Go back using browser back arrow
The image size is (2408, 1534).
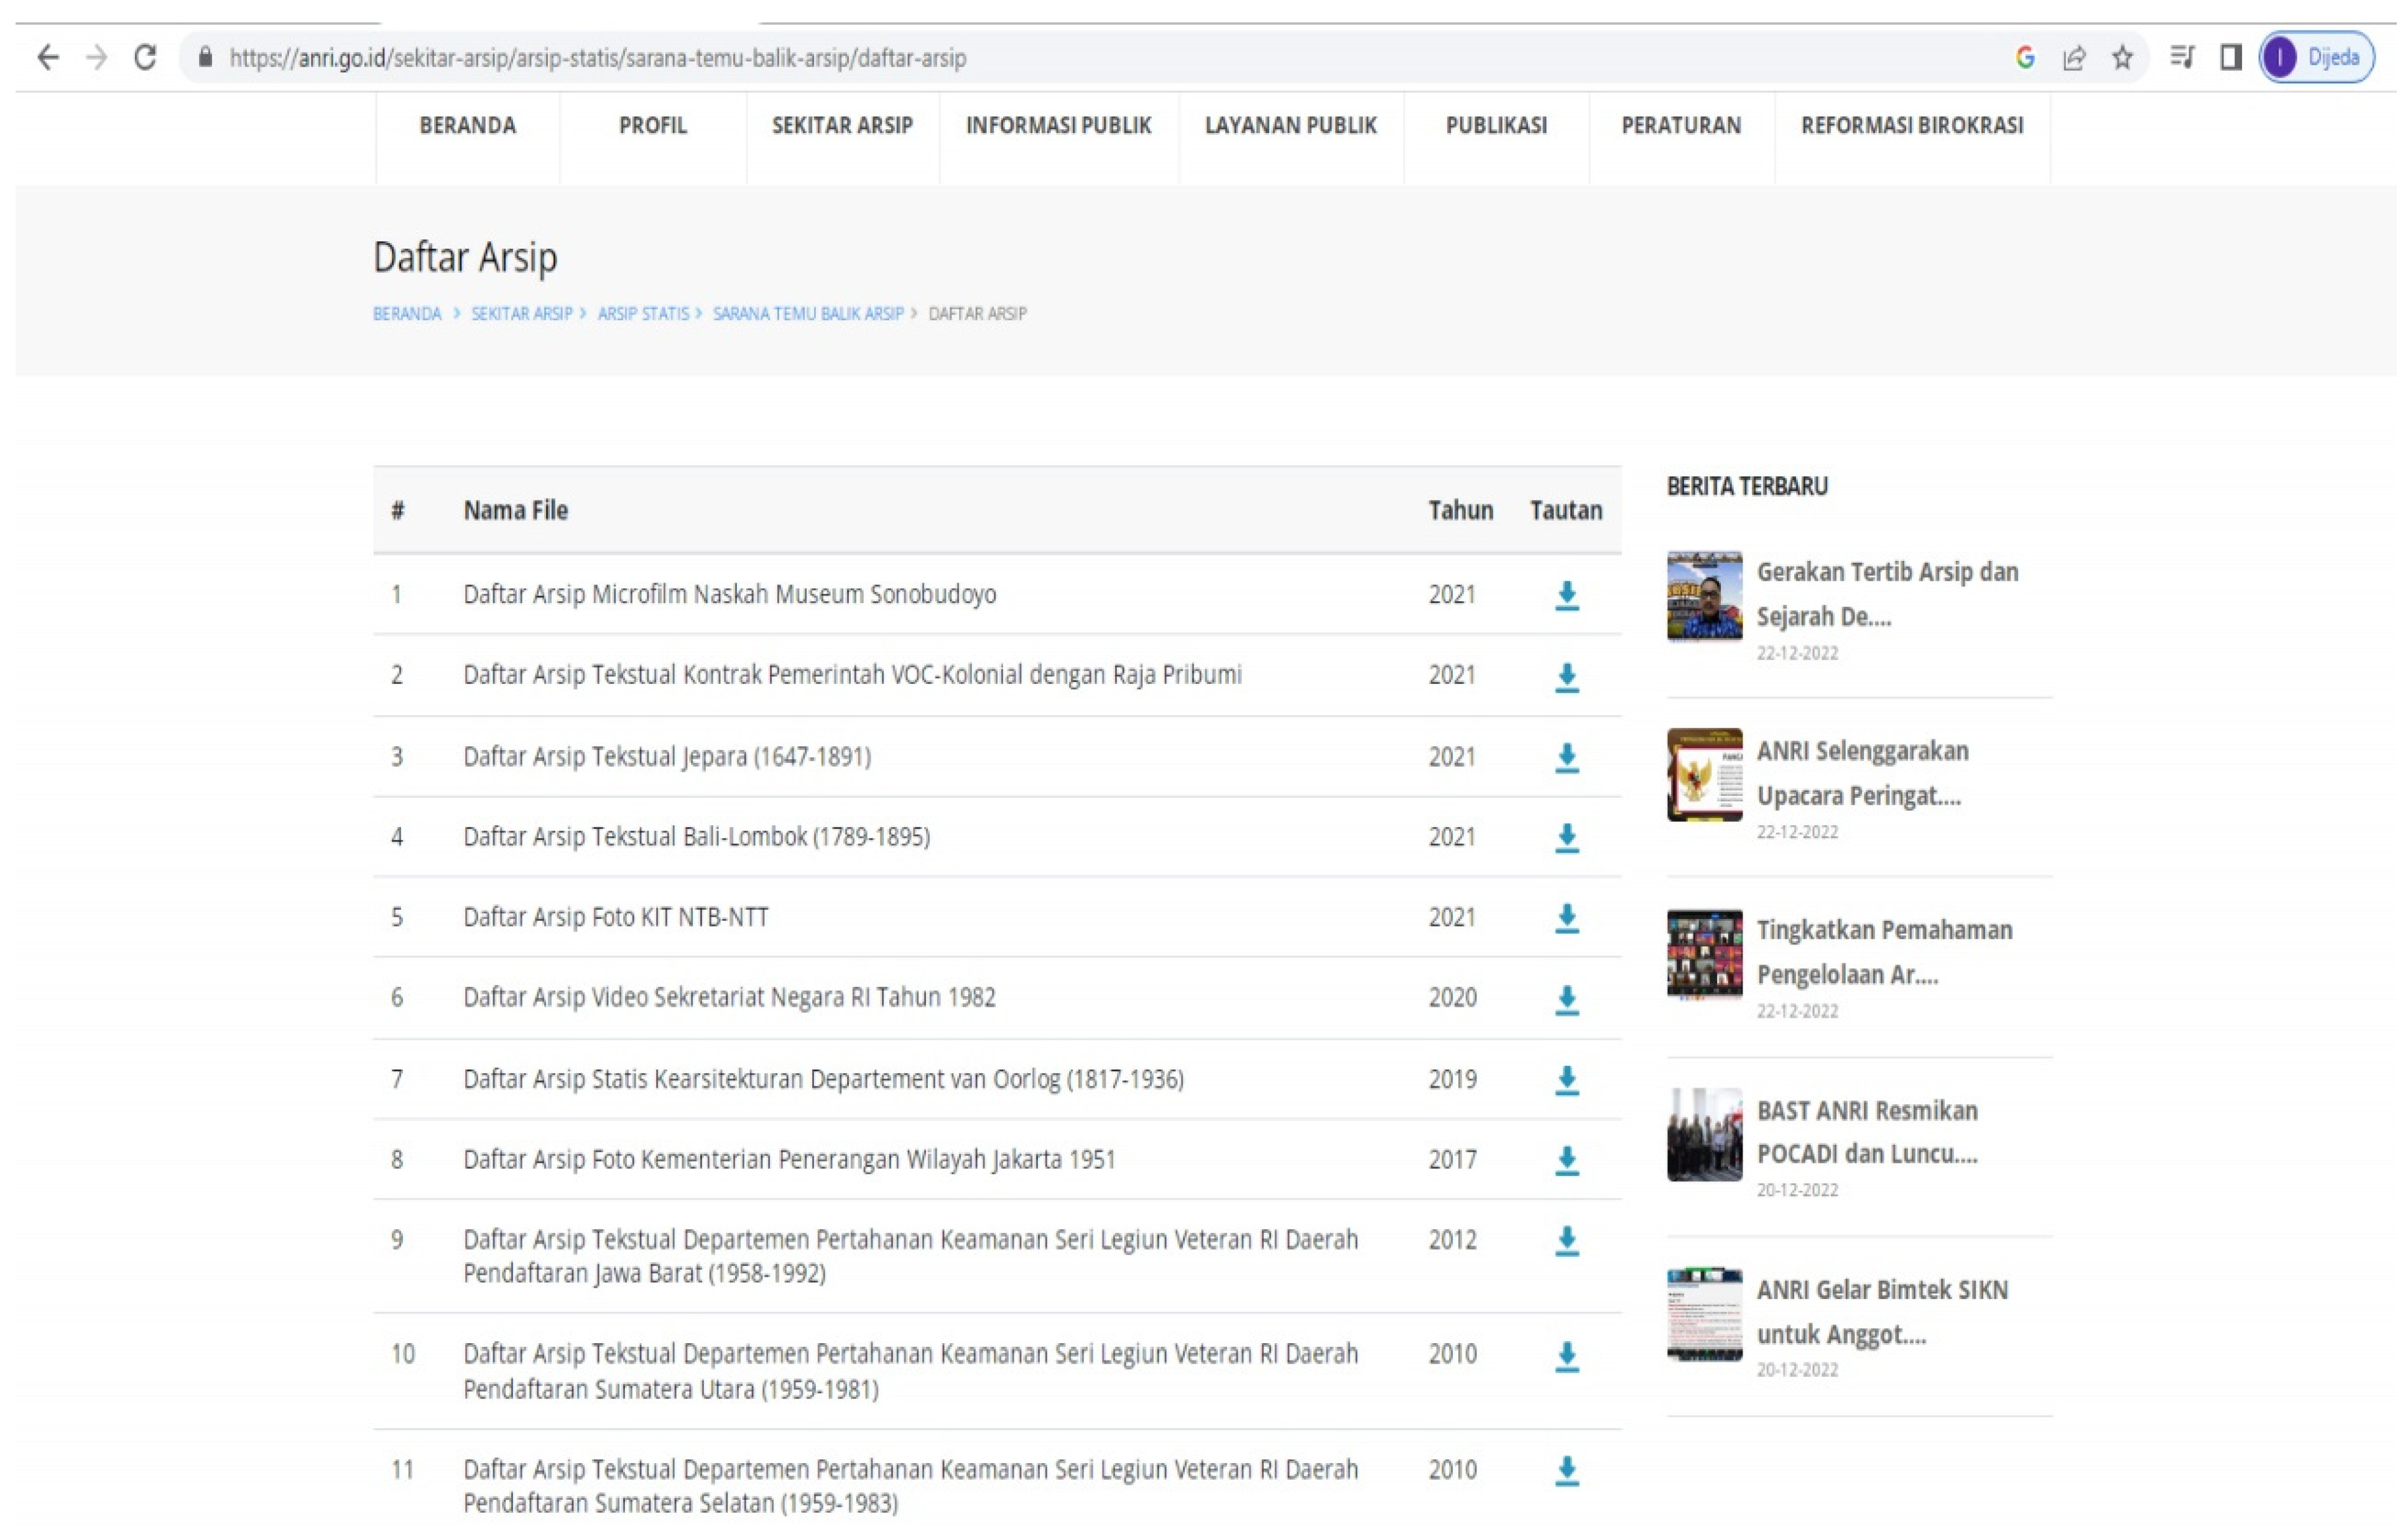[47, 57]
